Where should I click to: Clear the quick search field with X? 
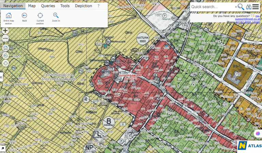click(x=236, y=7)
